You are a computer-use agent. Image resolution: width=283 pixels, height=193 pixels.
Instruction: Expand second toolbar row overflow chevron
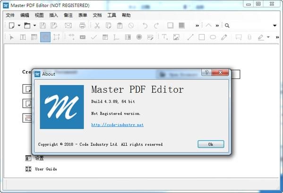tap(277, 37)
